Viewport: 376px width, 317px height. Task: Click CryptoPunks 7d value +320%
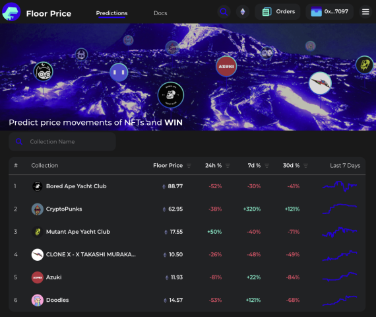coord(252,209)
